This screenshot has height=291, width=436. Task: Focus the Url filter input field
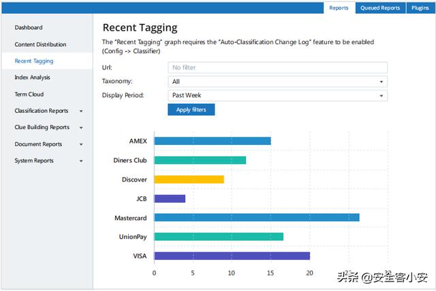pos(277,67)
